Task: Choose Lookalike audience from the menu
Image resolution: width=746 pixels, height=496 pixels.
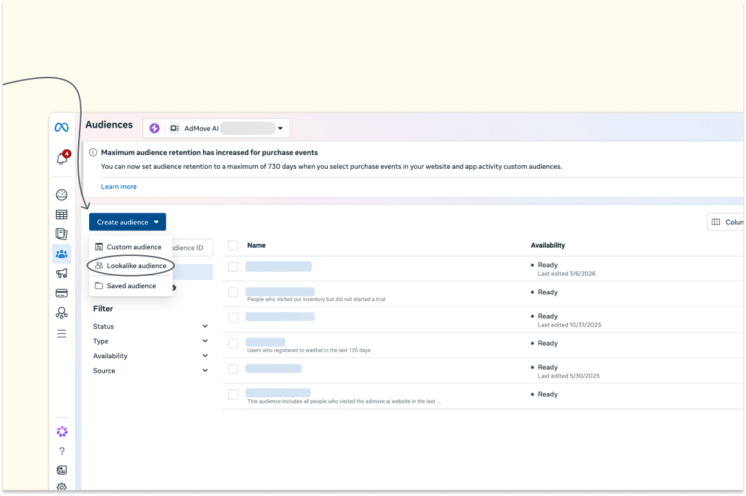Action: click(x=130, y=265)
